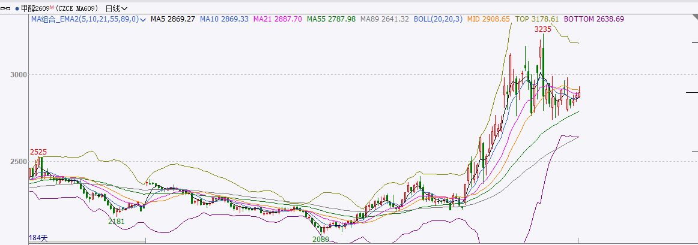The height and width of the screenshot is (245, 698).
Task: Click the magenta MA21 2887.70 legend
Action: (x=278, y=19)
